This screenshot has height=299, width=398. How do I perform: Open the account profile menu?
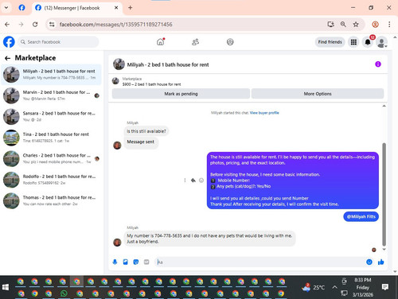pyautogui.click(x=381, y=42)
